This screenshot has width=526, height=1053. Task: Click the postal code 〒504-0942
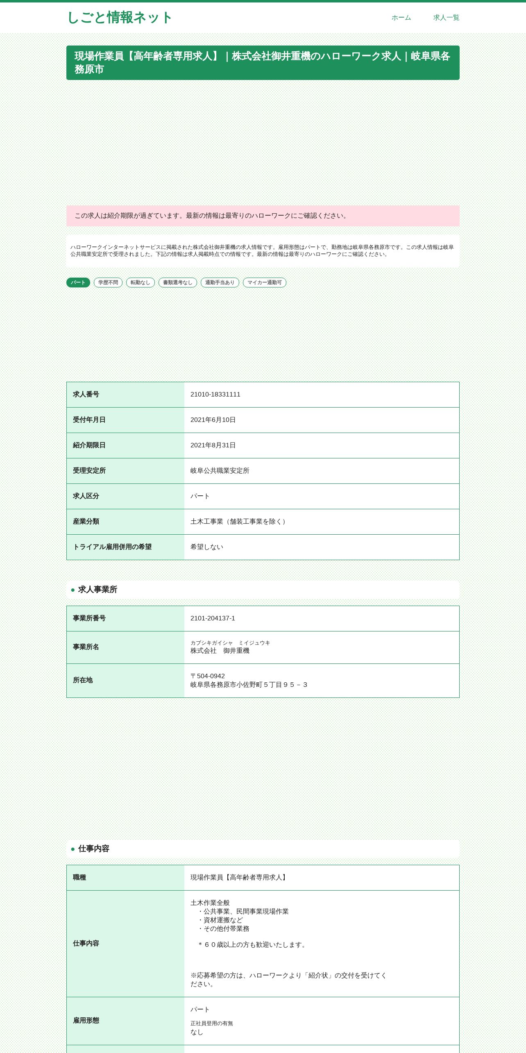(x=208, y=676)
